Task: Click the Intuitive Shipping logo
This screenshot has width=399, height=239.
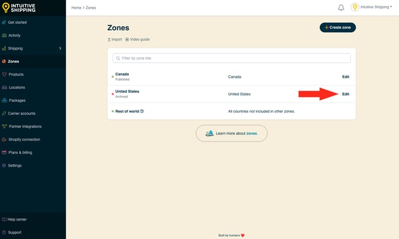Action: [19, 8]
